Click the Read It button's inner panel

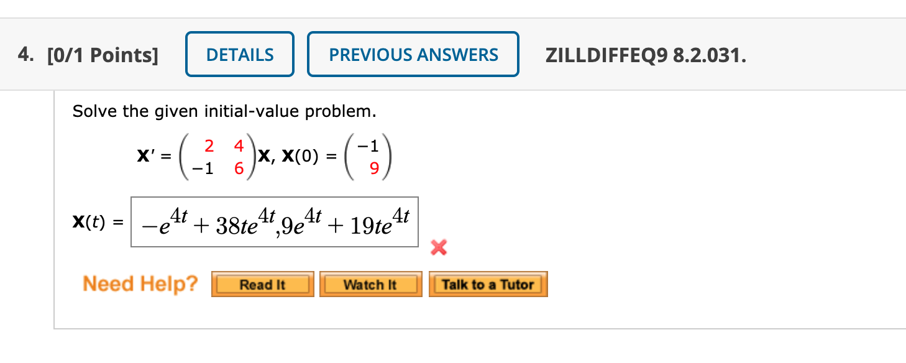(x=262, y=284)
